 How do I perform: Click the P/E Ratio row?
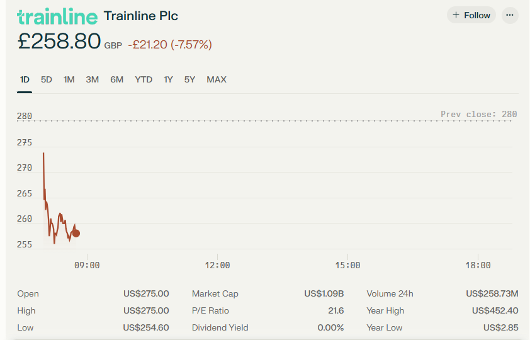[x=268, y=310]
